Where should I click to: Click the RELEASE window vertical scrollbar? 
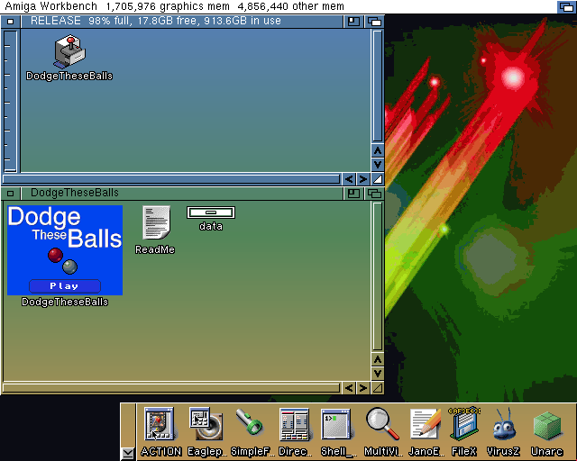[378, 86]
